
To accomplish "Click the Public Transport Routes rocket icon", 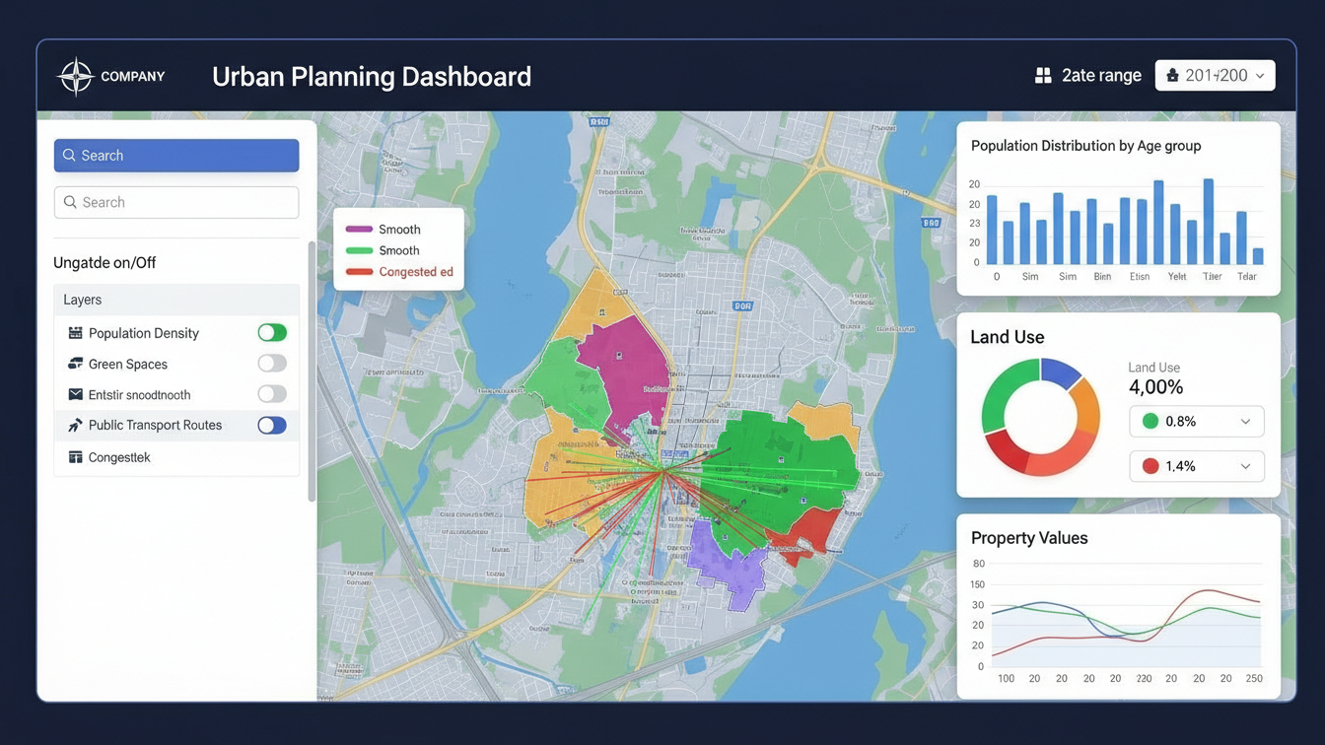I will pyautogui.click(x=75, y=425).
